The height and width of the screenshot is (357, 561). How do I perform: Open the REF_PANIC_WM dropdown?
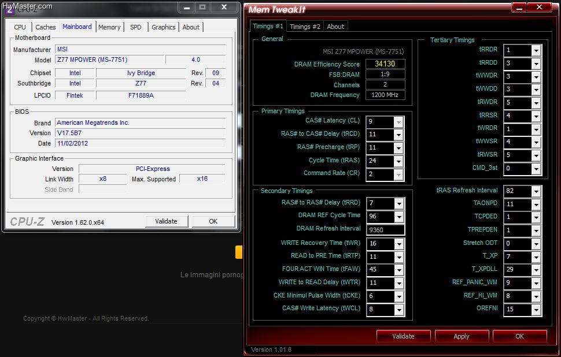point(536,283)
